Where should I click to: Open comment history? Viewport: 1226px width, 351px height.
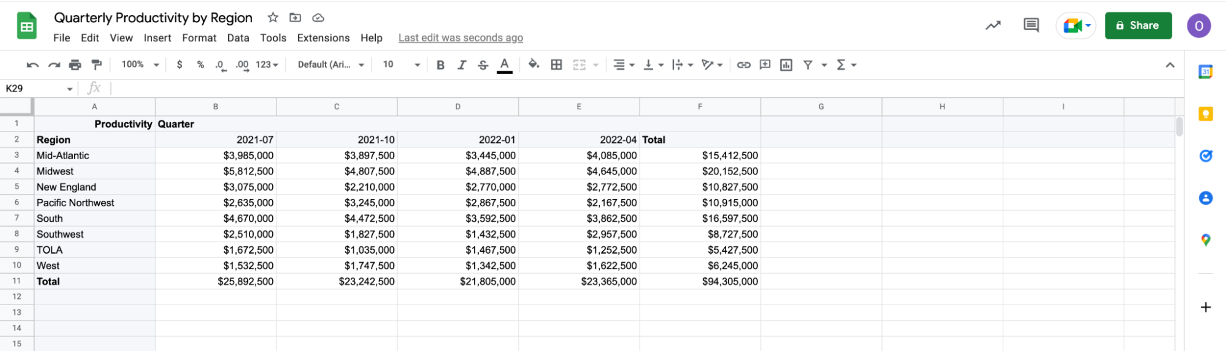(x=1031, y=25)
